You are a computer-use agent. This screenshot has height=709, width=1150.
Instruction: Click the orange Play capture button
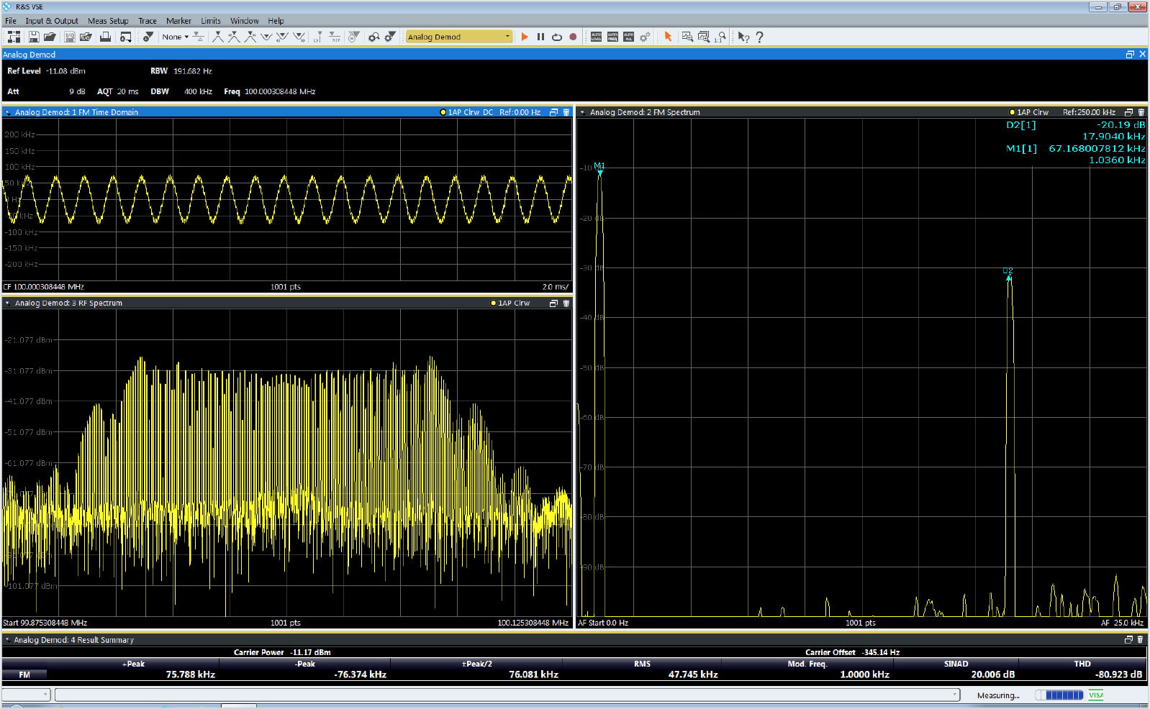(525, 37)
